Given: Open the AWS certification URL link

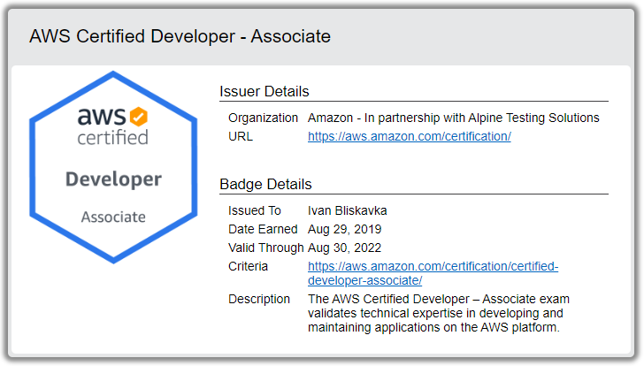Looking at the screenshot, I should (409, 136).
